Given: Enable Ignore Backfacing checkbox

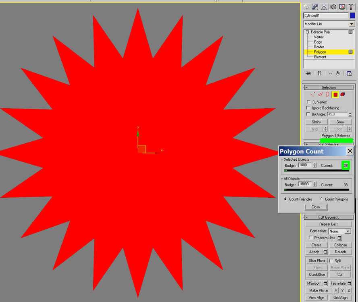Looking at the screenshot, I should 308,108.
